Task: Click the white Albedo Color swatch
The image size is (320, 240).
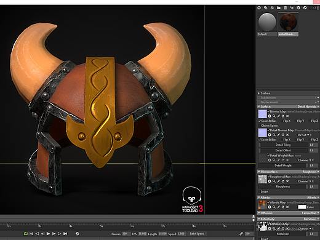Action: pyautogui.click(x=302, y=207)
